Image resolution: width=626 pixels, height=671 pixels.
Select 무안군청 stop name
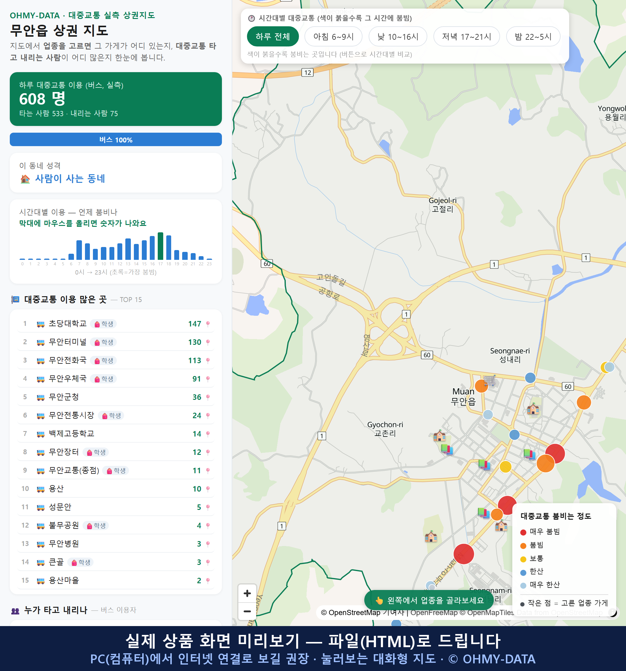point(64,397)
